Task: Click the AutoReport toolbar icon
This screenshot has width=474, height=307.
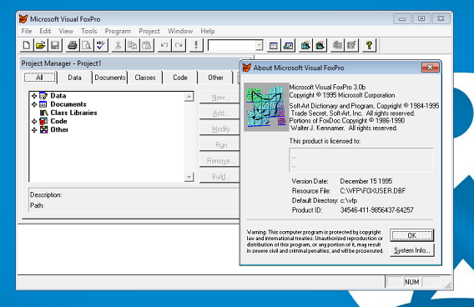Action: click(351, 45)
